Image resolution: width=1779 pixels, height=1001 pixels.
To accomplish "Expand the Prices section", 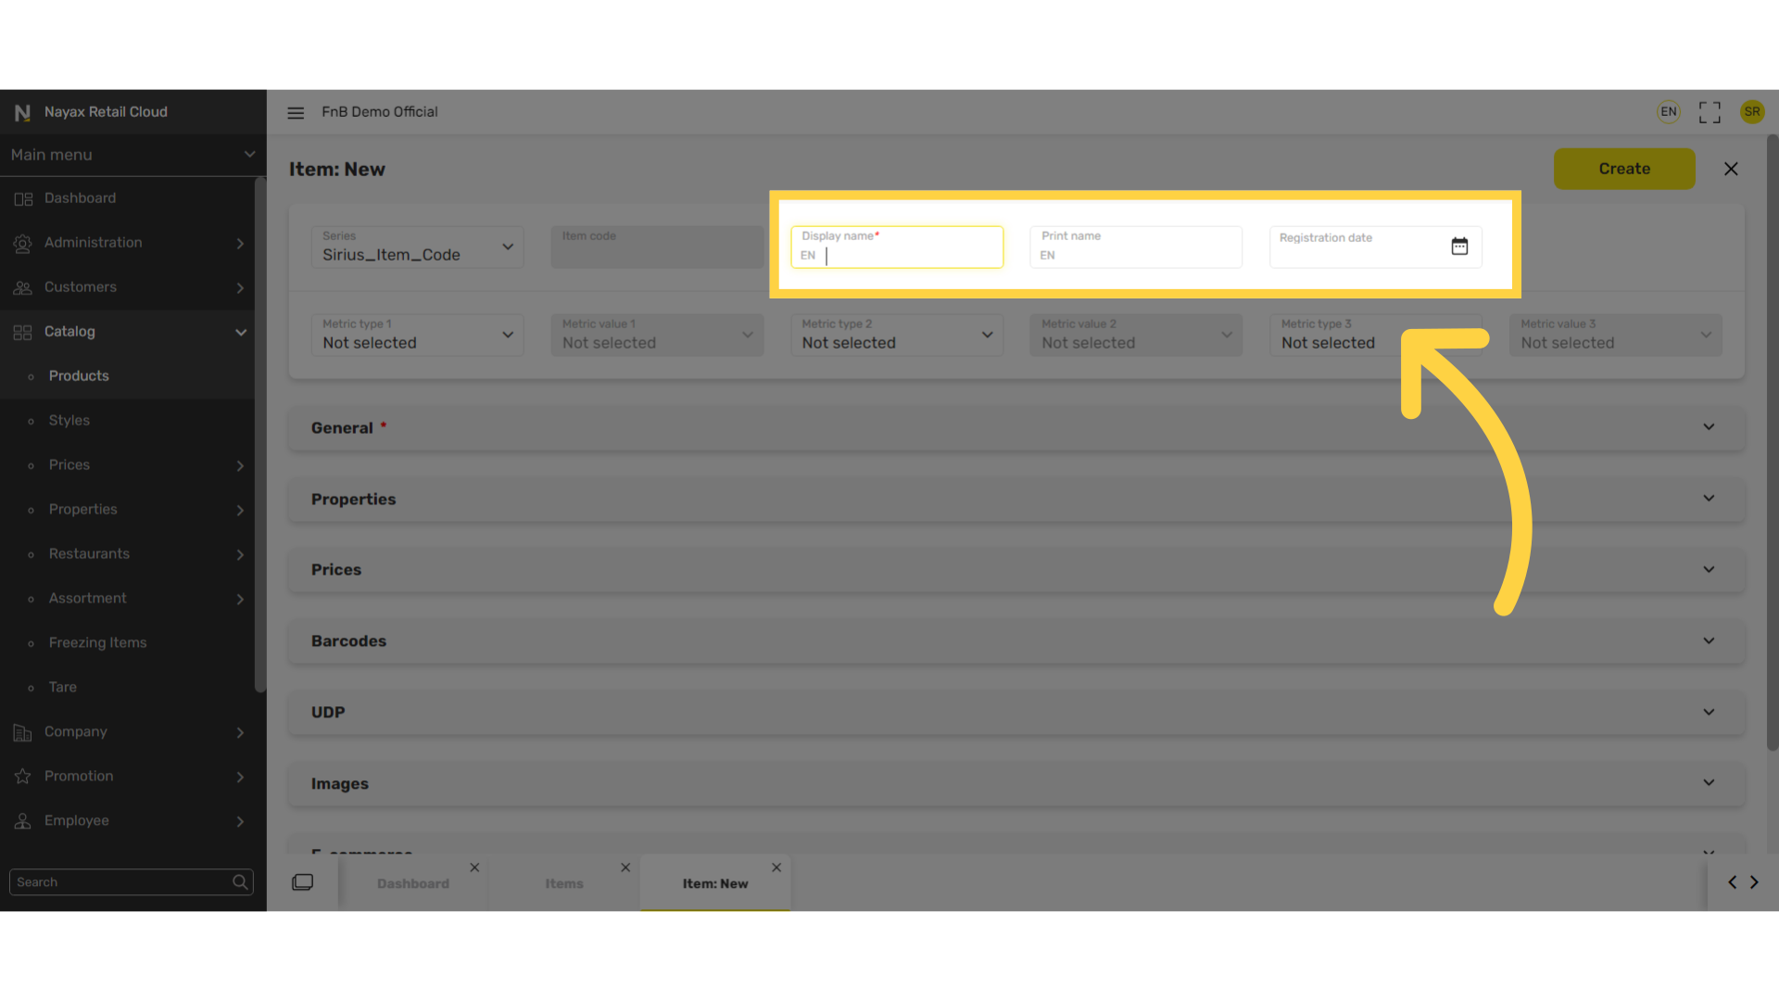I will pos(1016,570).
